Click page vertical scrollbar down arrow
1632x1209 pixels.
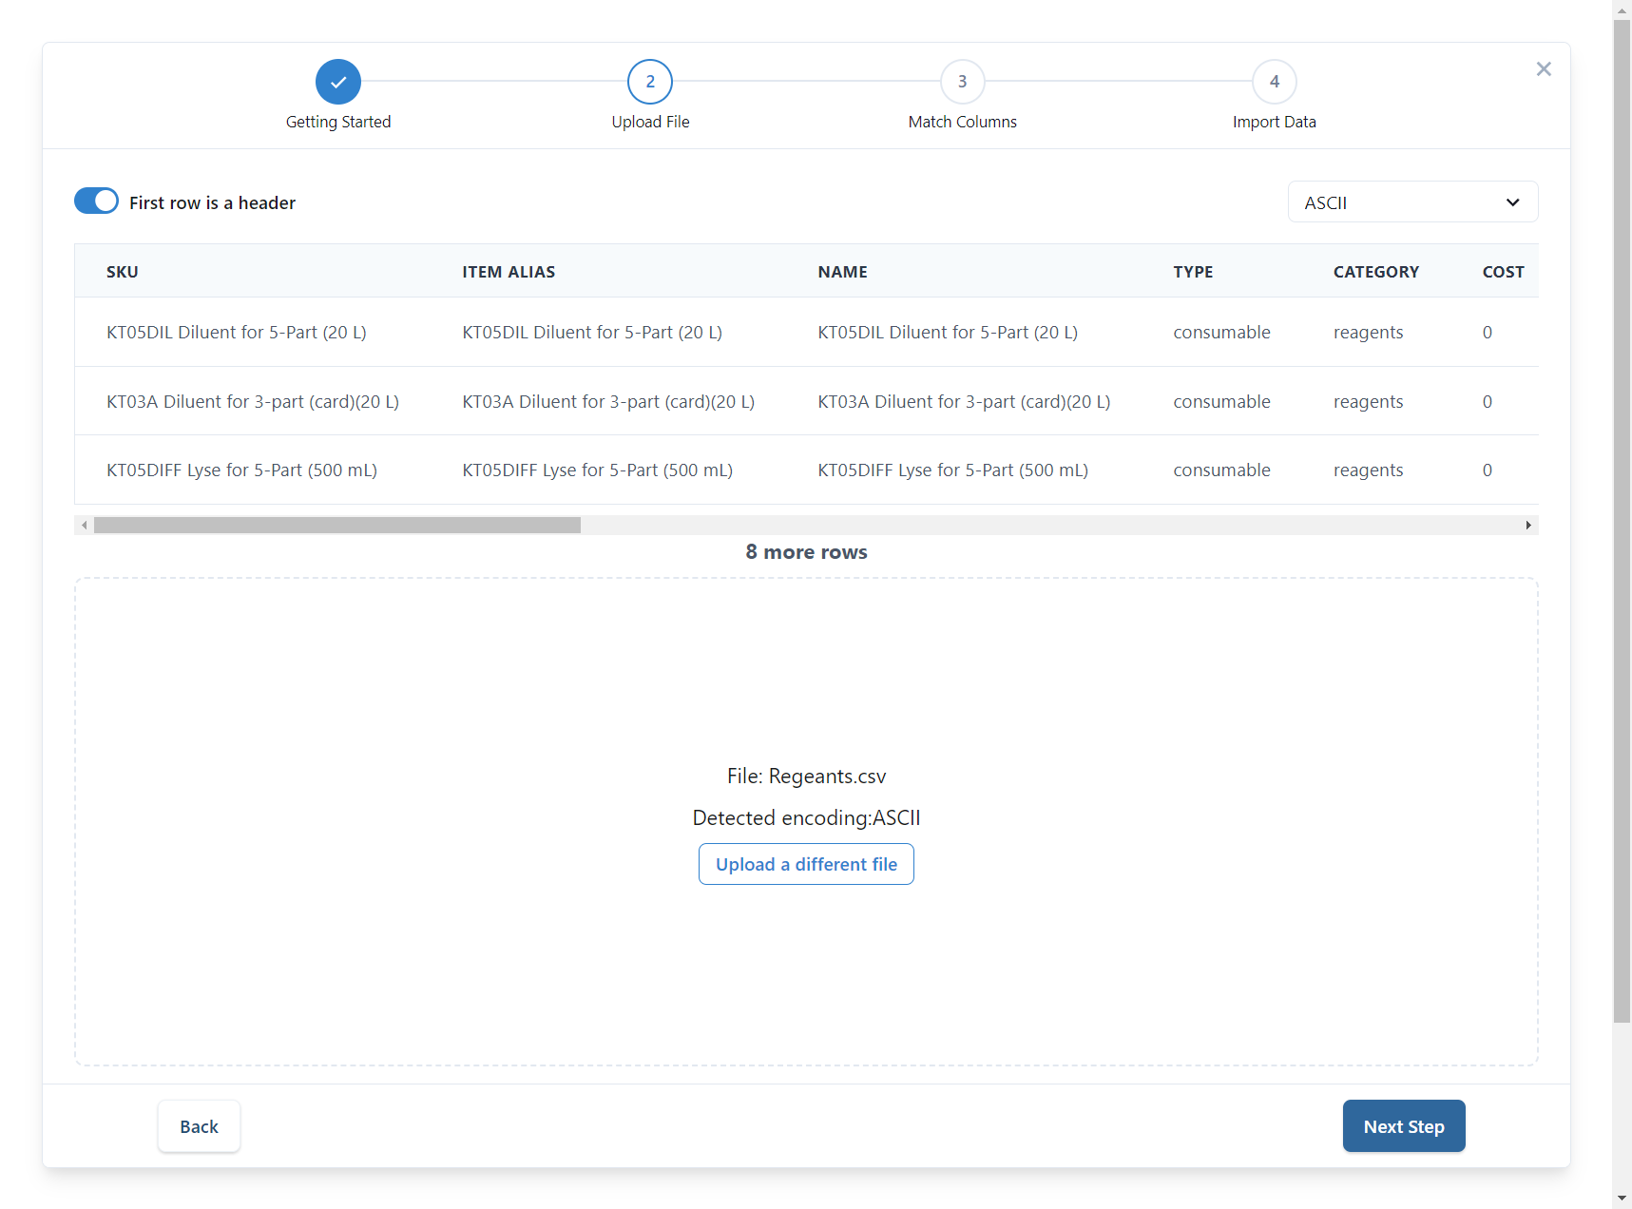[1622, 1199]
